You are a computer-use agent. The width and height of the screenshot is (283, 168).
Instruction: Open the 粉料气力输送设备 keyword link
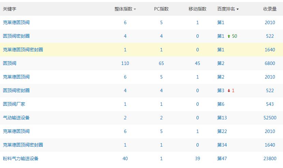21,158
